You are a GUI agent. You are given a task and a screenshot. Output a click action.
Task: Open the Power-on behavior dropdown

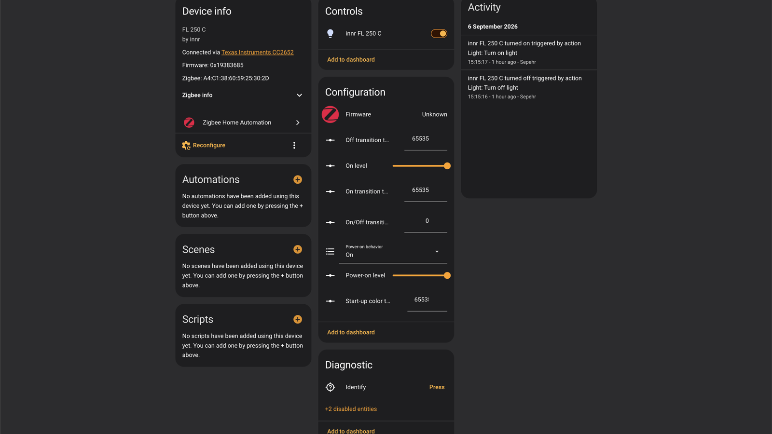point(393,251)
